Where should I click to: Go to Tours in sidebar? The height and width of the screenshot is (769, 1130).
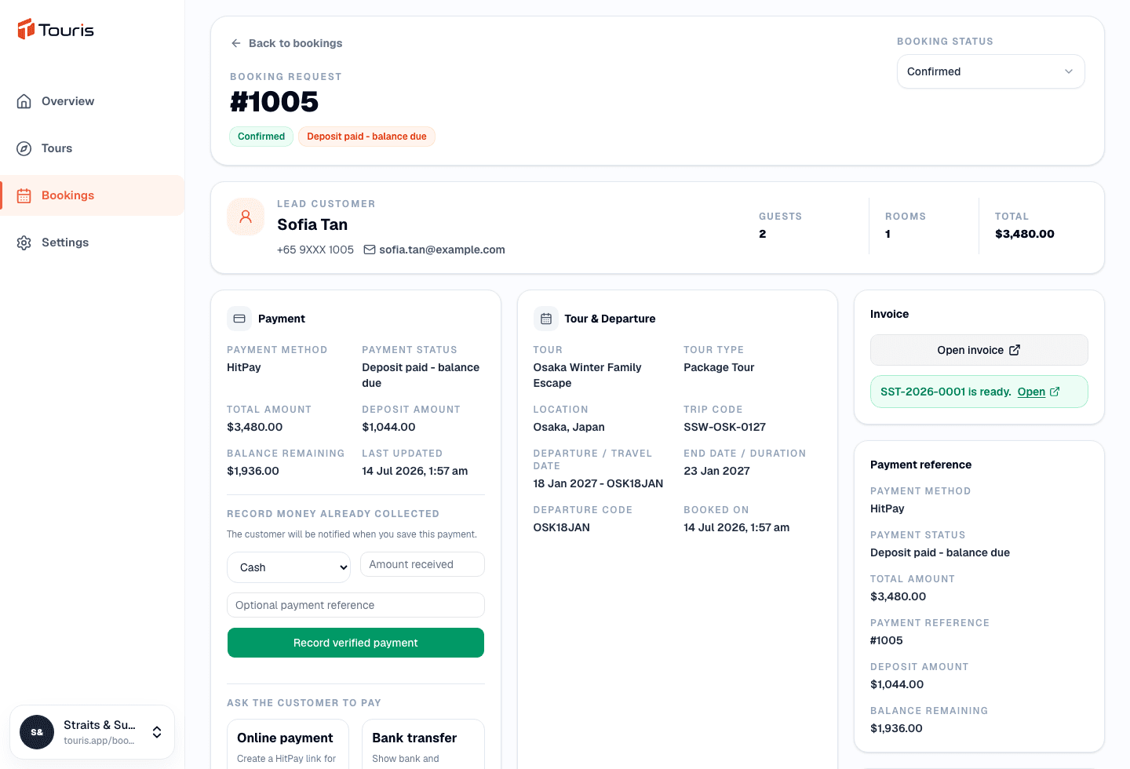point(93,148)
